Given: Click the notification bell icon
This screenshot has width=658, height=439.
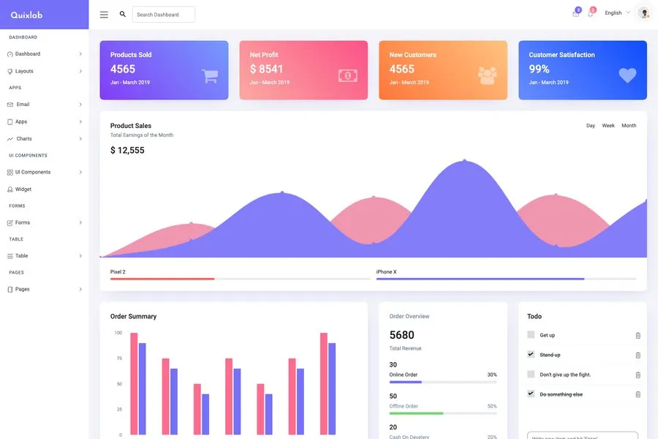Looking at the screenshot, I should (x=589, y=12).
